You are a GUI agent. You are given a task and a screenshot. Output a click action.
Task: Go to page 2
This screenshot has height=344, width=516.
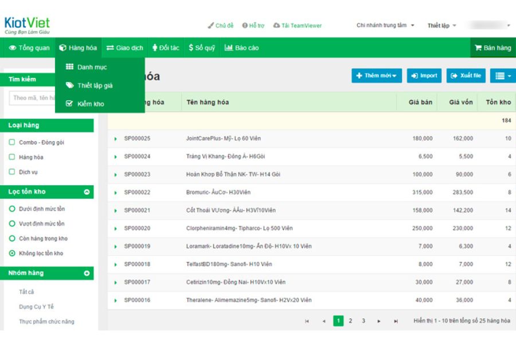click(350, 321)
